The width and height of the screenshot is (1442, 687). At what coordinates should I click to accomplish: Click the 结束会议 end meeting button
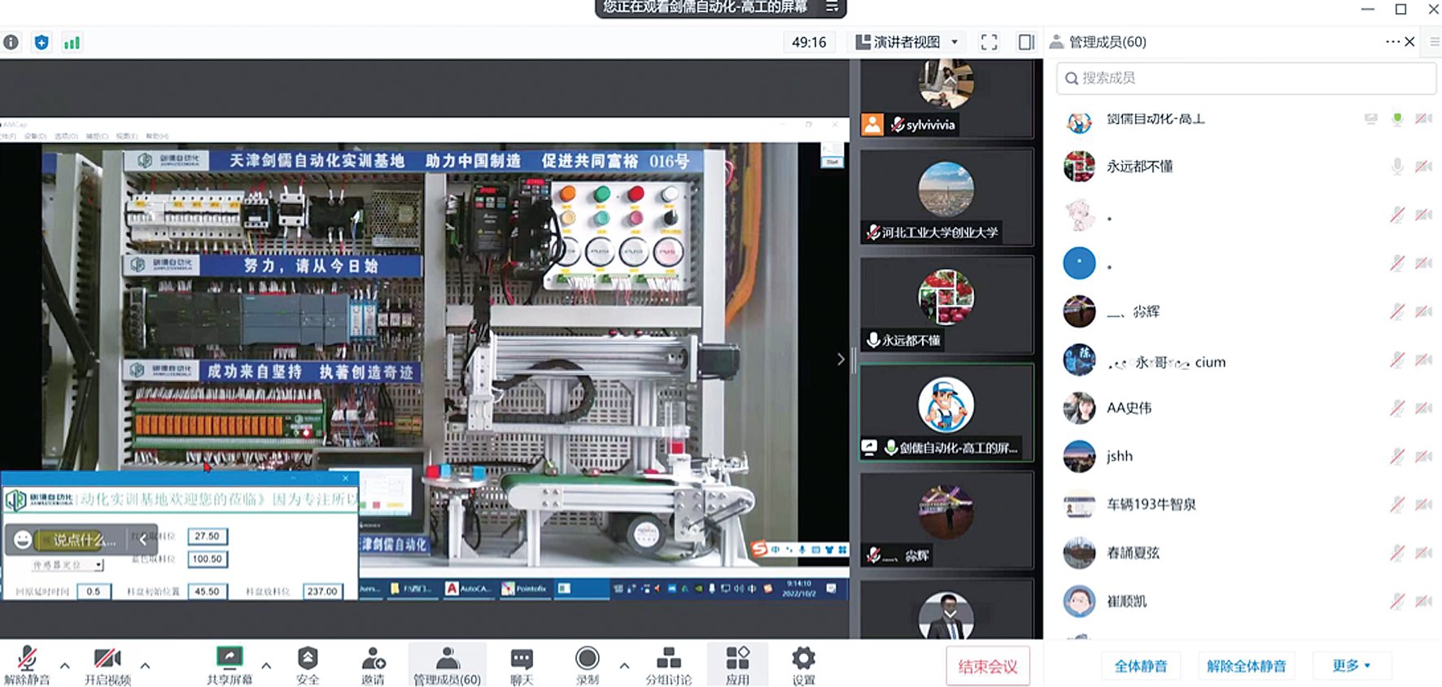pos(988,667)
